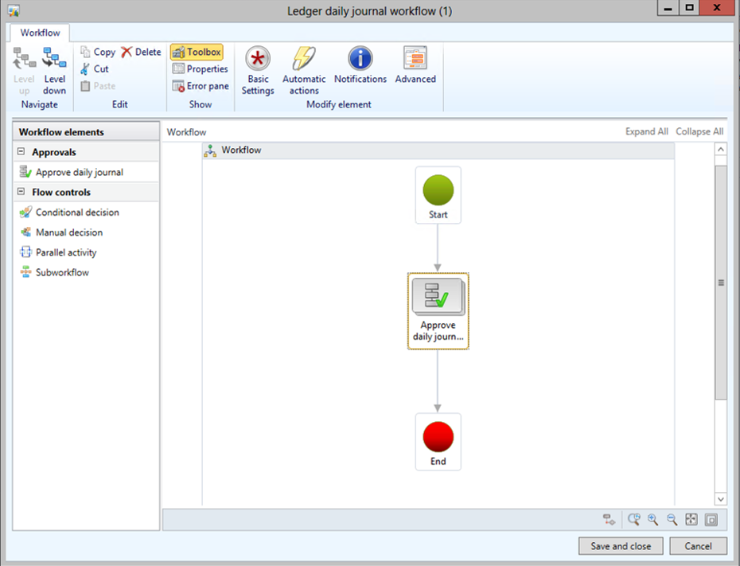
Task: Collapse the Approvals section
Action: (x=21, y=152)
